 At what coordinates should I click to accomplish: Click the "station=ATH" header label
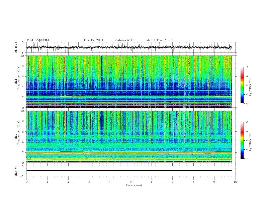pos(124,40)
